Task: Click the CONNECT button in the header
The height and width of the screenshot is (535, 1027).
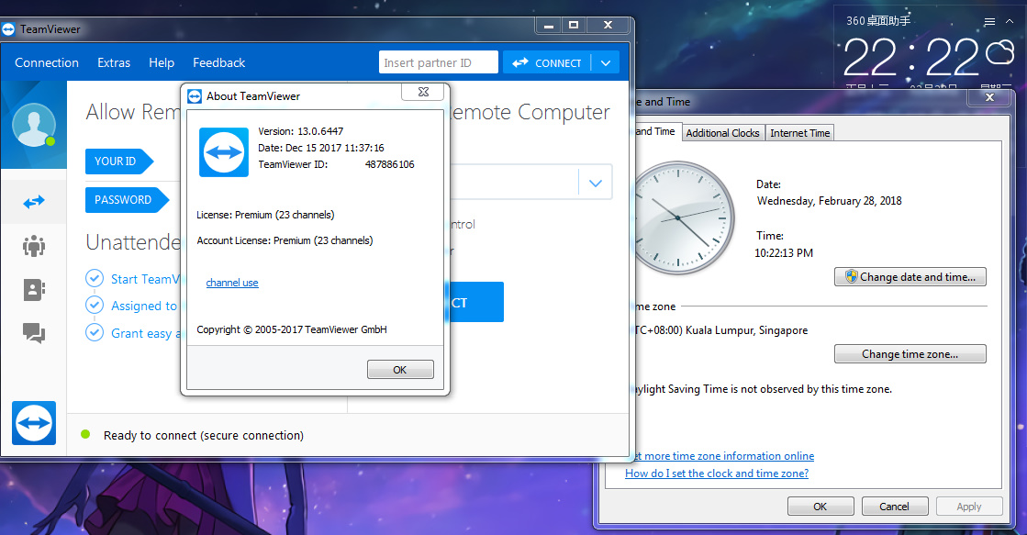Action: [x=547, y=63]
